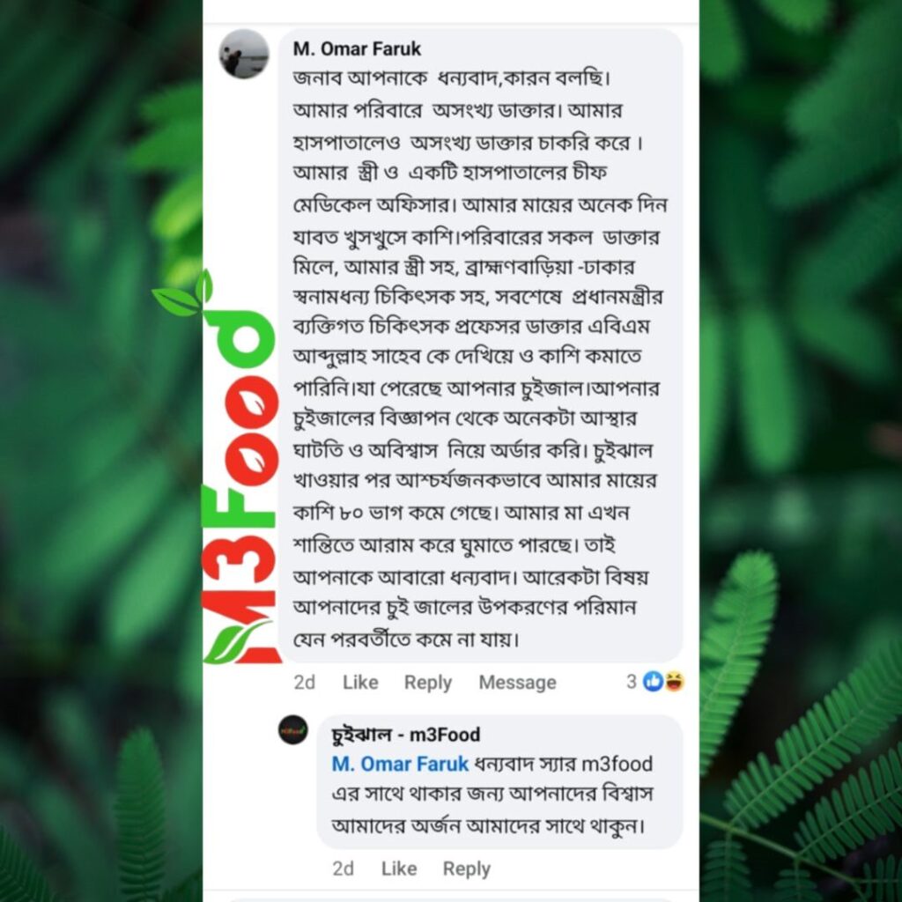902x902 pixels.
Task: Click the চুইঝাল - m3Food page name
Action: [405, 735]
